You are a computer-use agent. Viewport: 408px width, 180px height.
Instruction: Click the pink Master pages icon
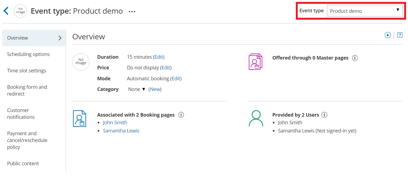255,61
